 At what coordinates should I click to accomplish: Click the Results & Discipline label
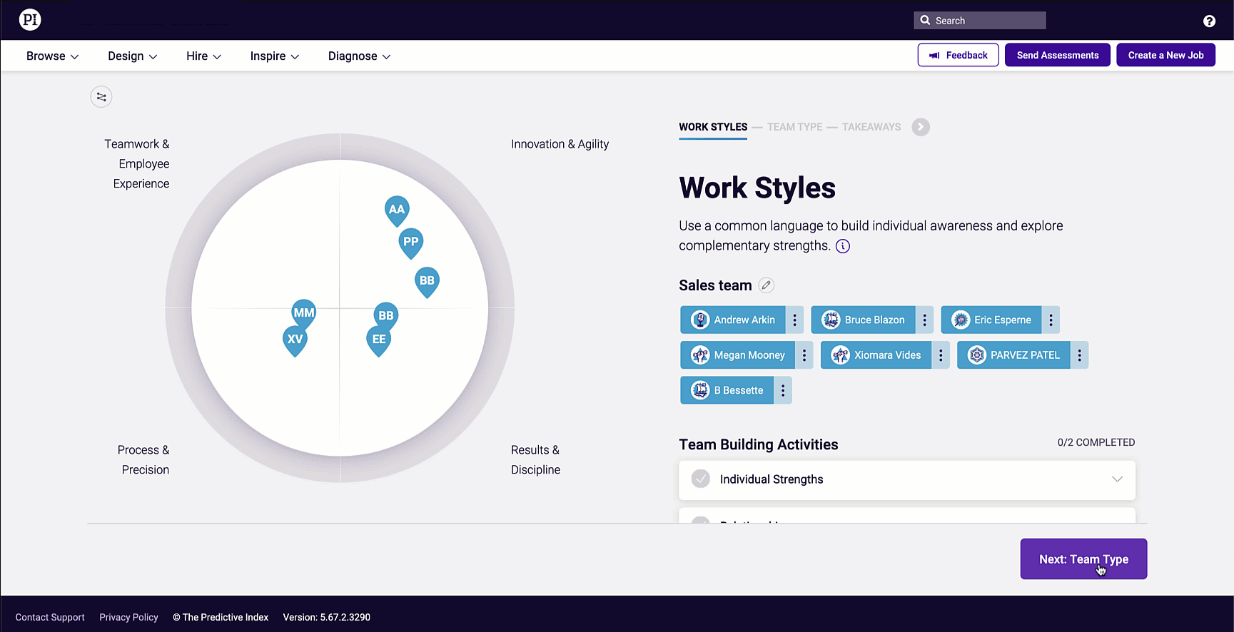(535, 460)
